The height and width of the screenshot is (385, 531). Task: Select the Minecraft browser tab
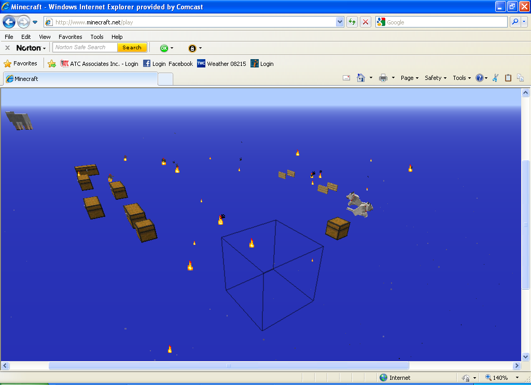point(80,79)
